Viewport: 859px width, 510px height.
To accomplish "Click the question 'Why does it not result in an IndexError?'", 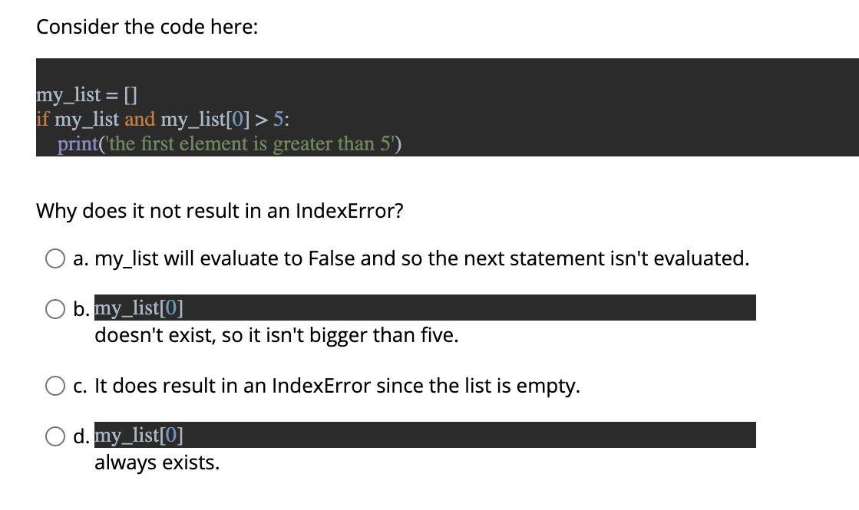I will 220,211.
